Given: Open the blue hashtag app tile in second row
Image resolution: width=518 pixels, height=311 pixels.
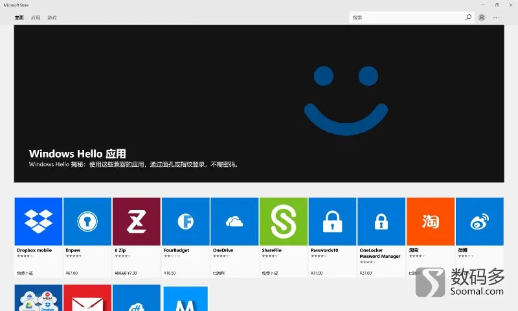Looking at the screenshot, I should pos(137,298).
